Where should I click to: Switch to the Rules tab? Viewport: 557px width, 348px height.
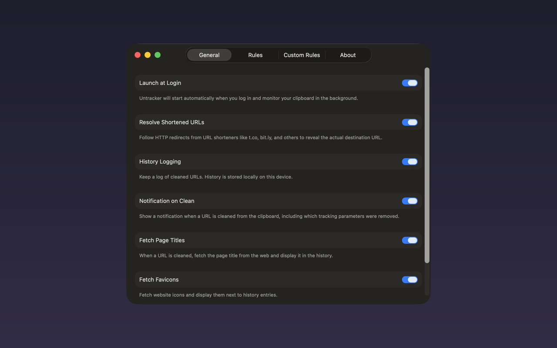pyautogui.click(x=255, y=55)
